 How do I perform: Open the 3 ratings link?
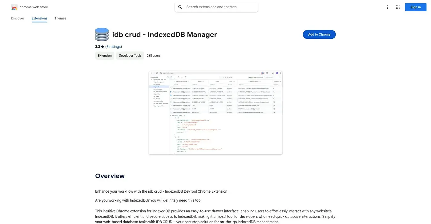click(x=114, y=47)
